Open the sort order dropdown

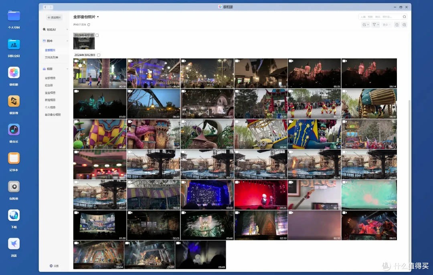pos(366,25)
